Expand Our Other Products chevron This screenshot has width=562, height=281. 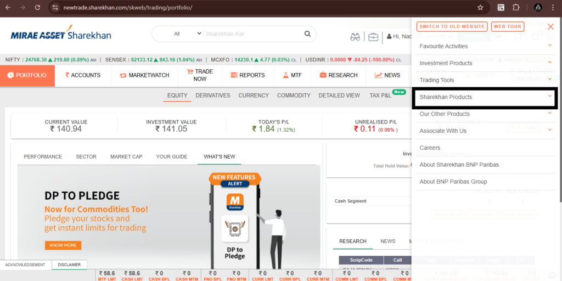click(550, 113)
